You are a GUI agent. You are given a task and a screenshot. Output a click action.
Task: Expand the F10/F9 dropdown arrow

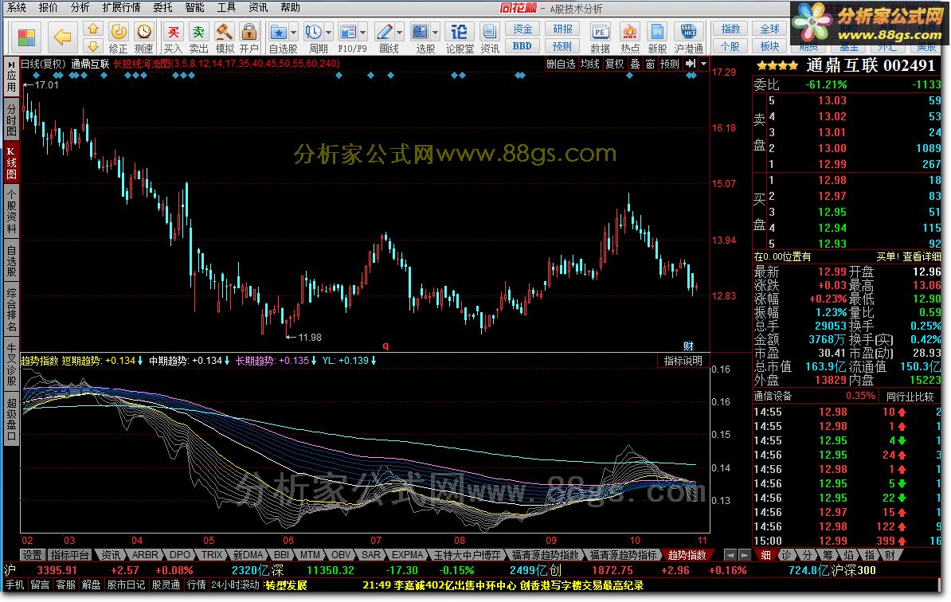coord(363,32)
